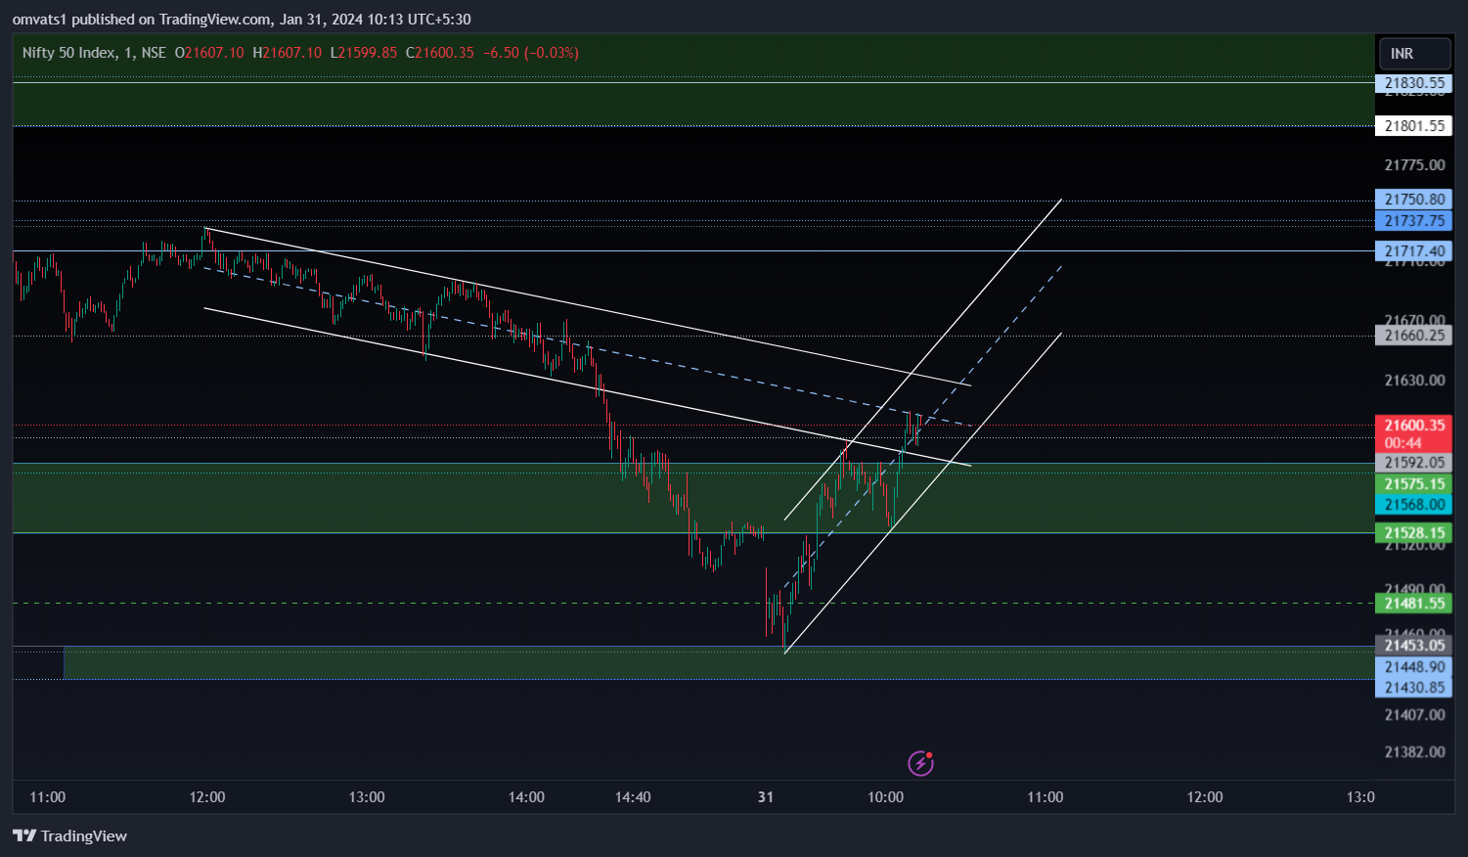This screenshot has width=1468, height=857.
Task: Click the 10:00 time axis label
Action: click(x=885, y=797)
